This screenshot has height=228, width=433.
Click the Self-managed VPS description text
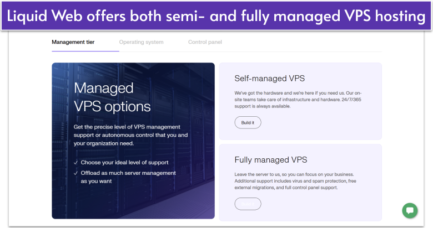pyautogui.click(x=298, y=100)
